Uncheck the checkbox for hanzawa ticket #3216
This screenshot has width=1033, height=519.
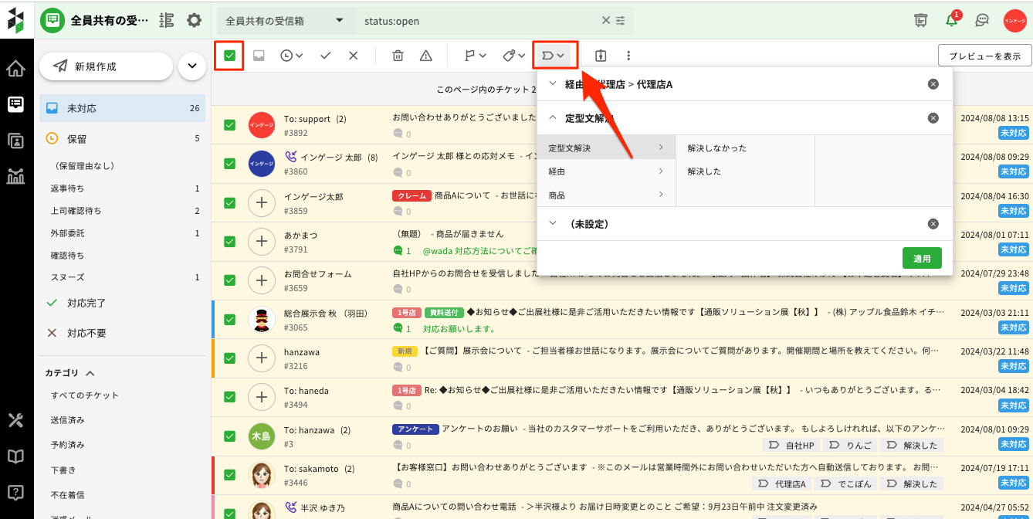pos(229,358)
